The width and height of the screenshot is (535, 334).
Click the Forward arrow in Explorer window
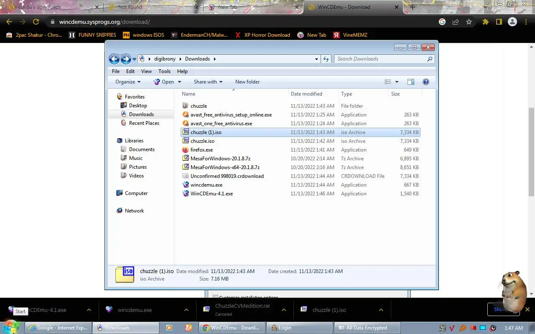(x=126, y=59)
